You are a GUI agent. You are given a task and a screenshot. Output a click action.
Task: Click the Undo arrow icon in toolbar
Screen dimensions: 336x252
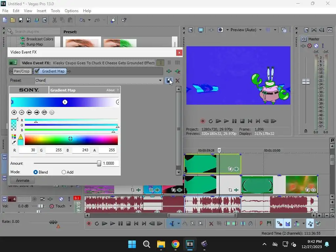click(x=82, y=20)
